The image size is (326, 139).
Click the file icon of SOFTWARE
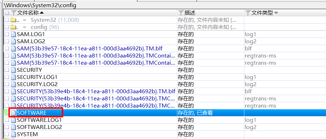click(x=14, y=113)
